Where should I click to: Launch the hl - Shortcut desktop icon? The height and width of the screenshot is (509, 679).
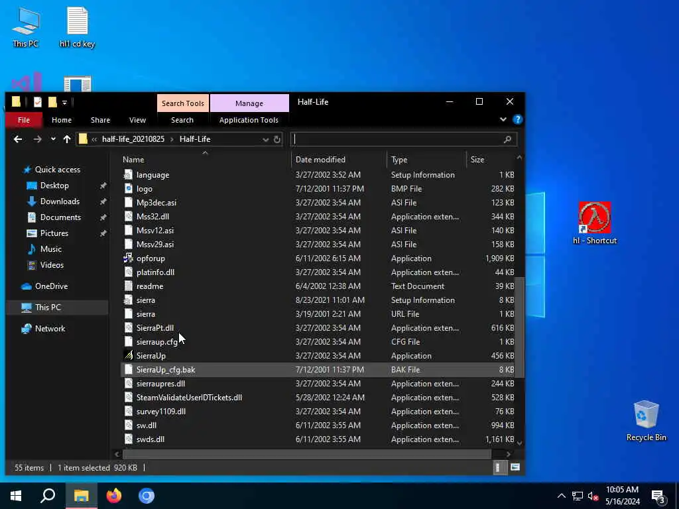pos(595,223)
